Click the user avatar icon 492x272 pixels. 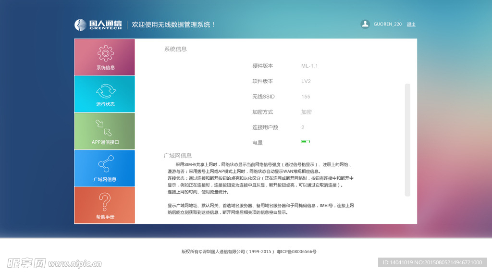[x=365, y=24]
